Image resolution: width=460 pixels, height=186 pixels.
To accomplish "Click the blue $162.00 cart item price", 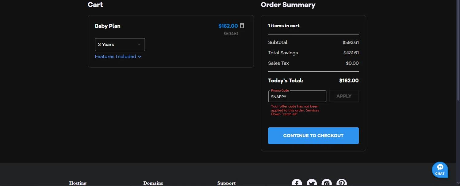I will pyautogui.click(x=228, y=26).
